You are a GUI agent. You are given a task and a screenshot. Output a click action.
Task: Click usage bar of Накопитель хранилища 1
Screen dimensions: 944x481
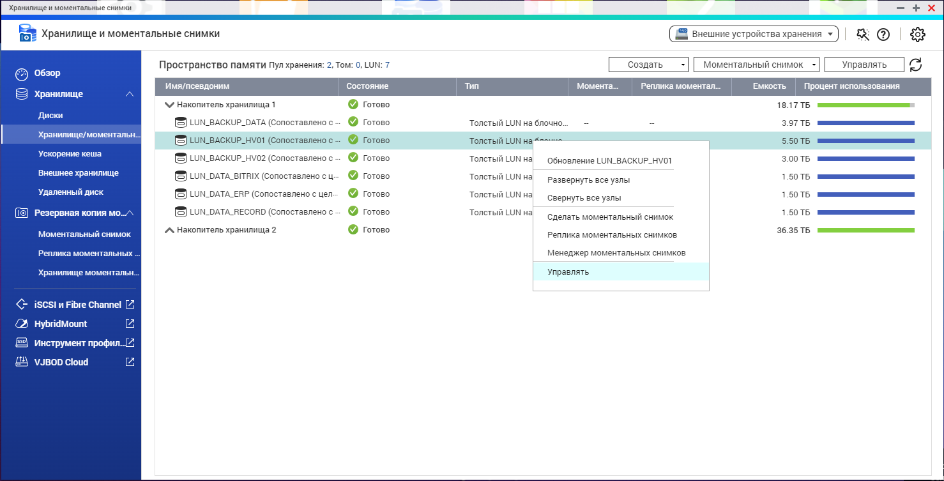[866, 105]
